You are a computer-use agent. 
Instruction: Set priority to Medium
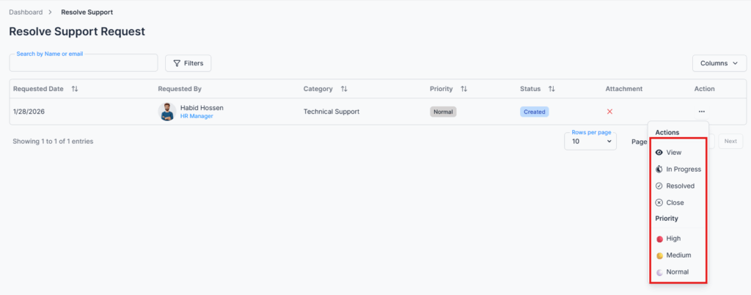pos(678,255)
